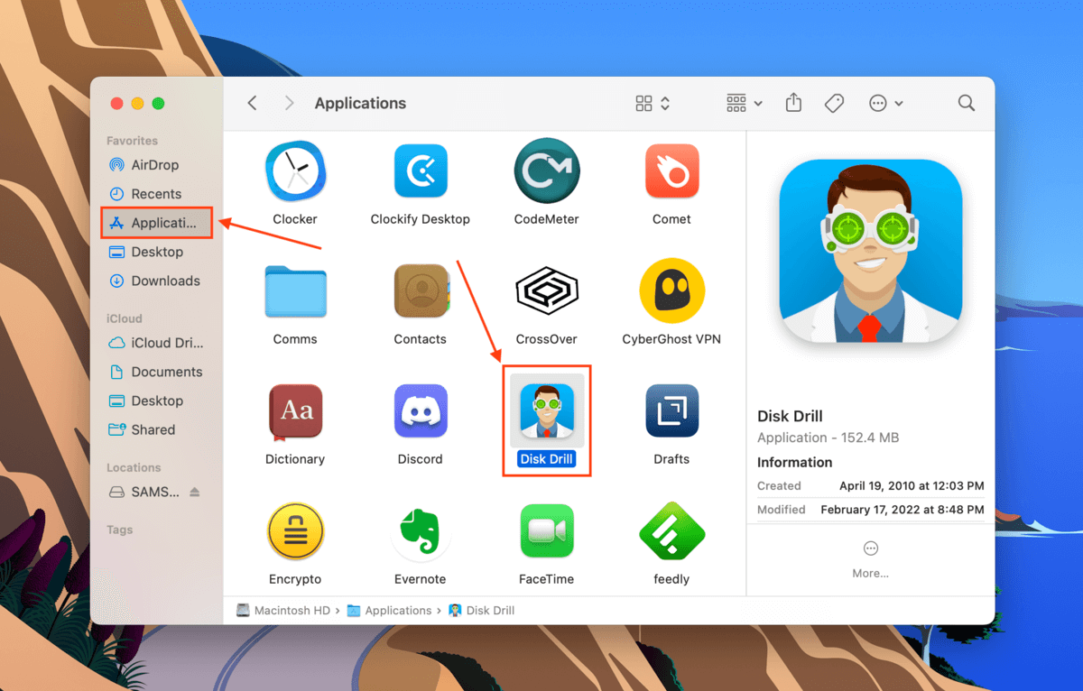1083x691 pixels.
Task: Open the Clocker app icon
Action: click(295, 171)
